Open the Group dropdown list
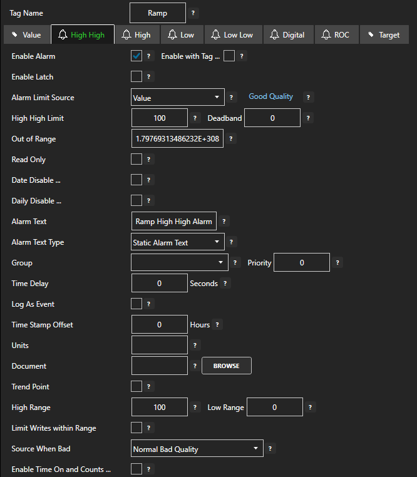417x477 pixels. pyautogui.click(x=179, y=263)
